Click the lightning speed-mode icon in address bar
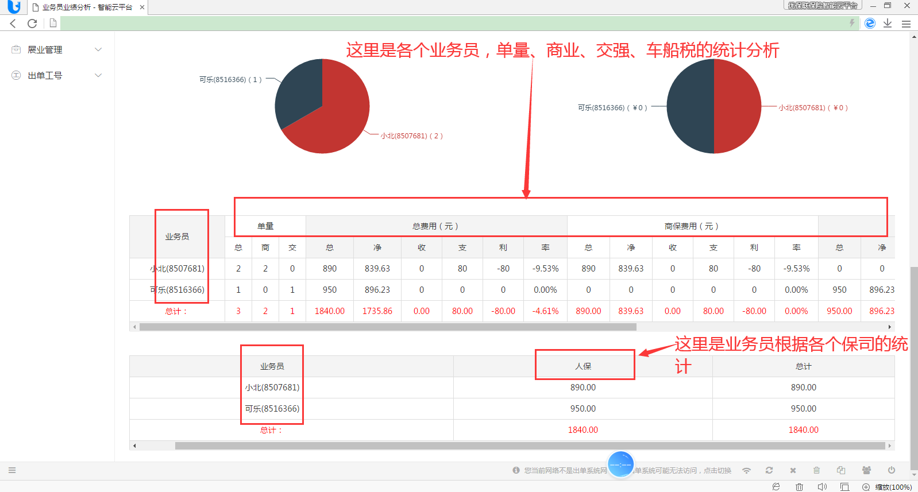918x492 pixels. pos(852,23)
